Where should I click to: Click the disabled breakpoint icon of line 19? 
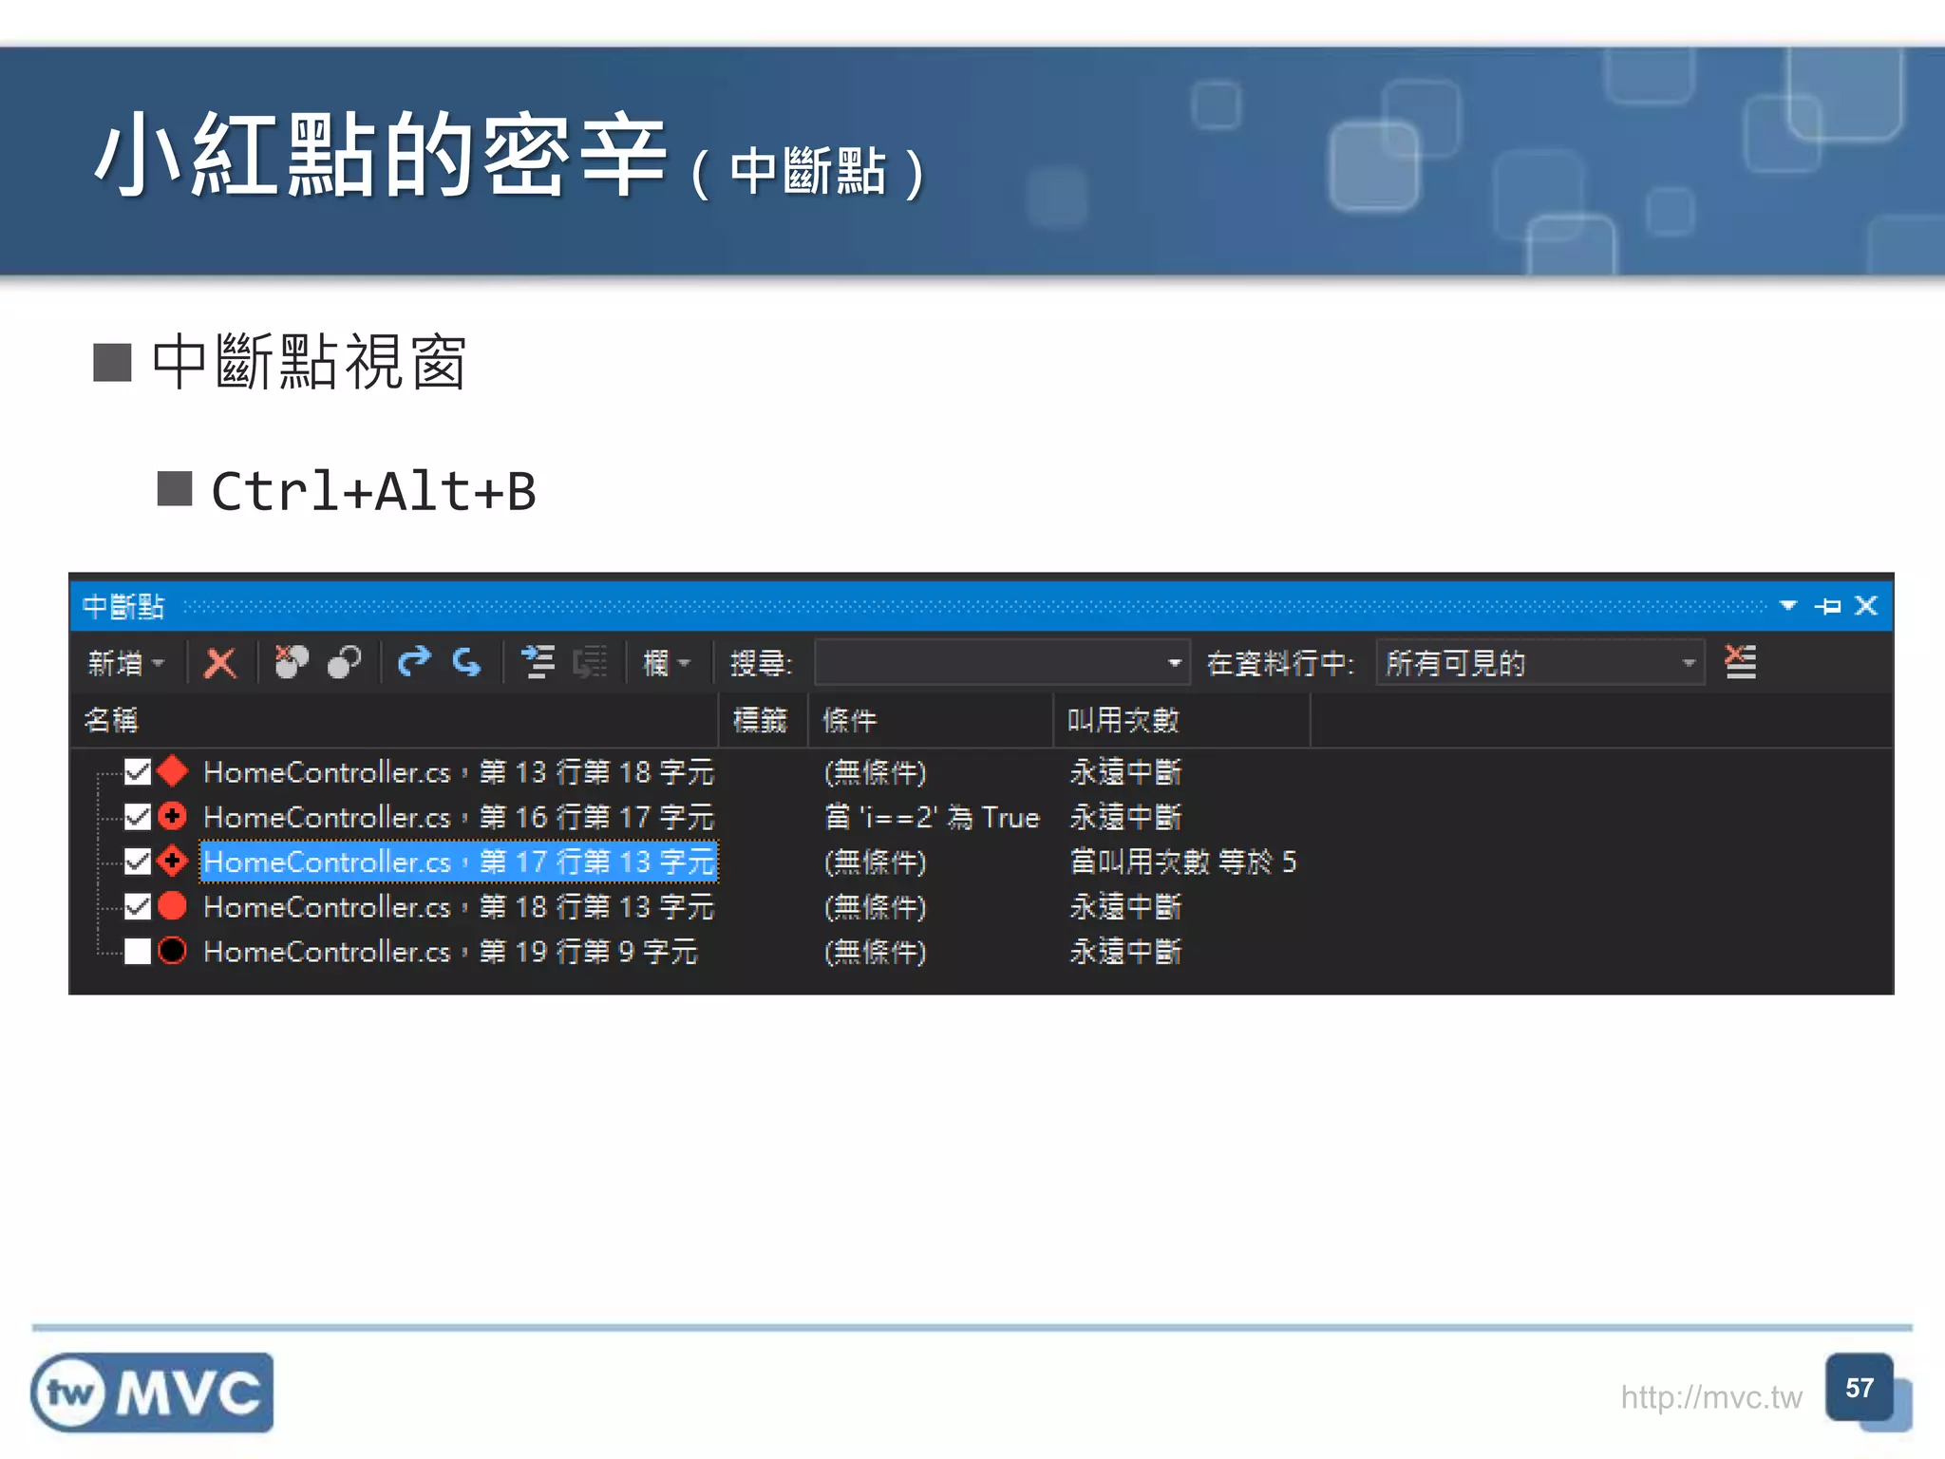point(173,950)
